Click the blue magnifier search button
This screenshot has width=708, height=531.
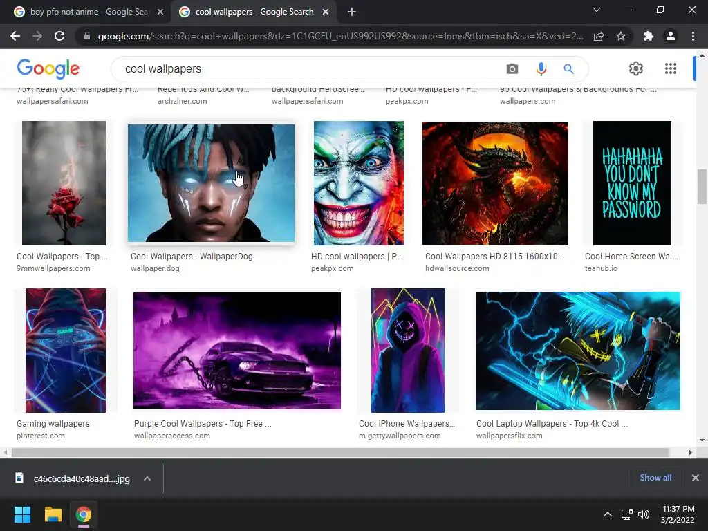(568, 68)
